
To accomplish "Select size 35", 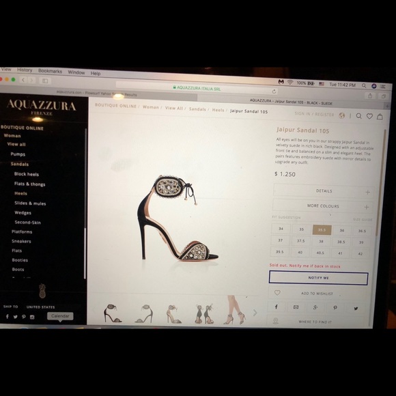I will point(301,229).
